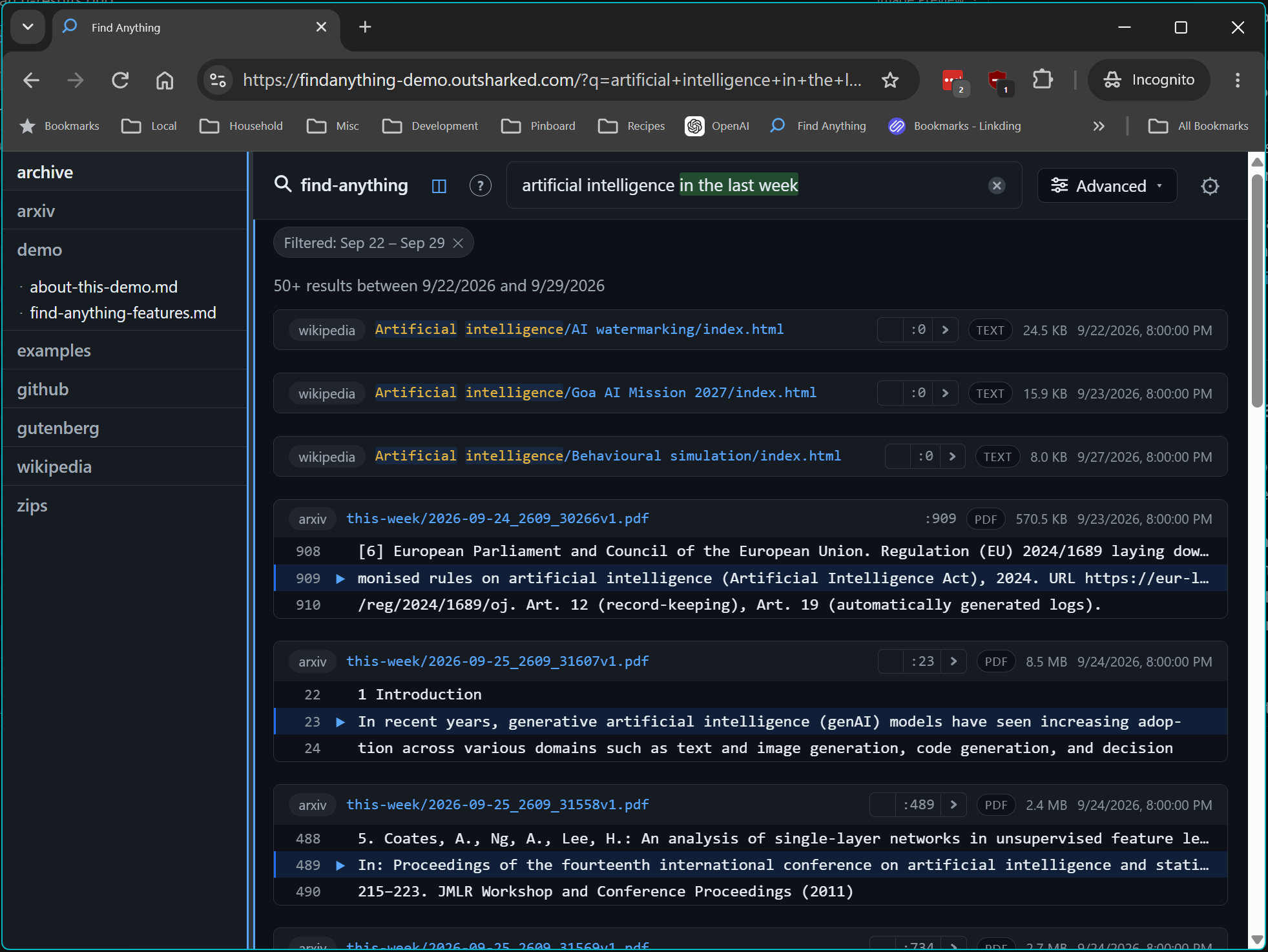
Task: Open the Recipes bookmarks folder
Action: (x=632, y=126)
